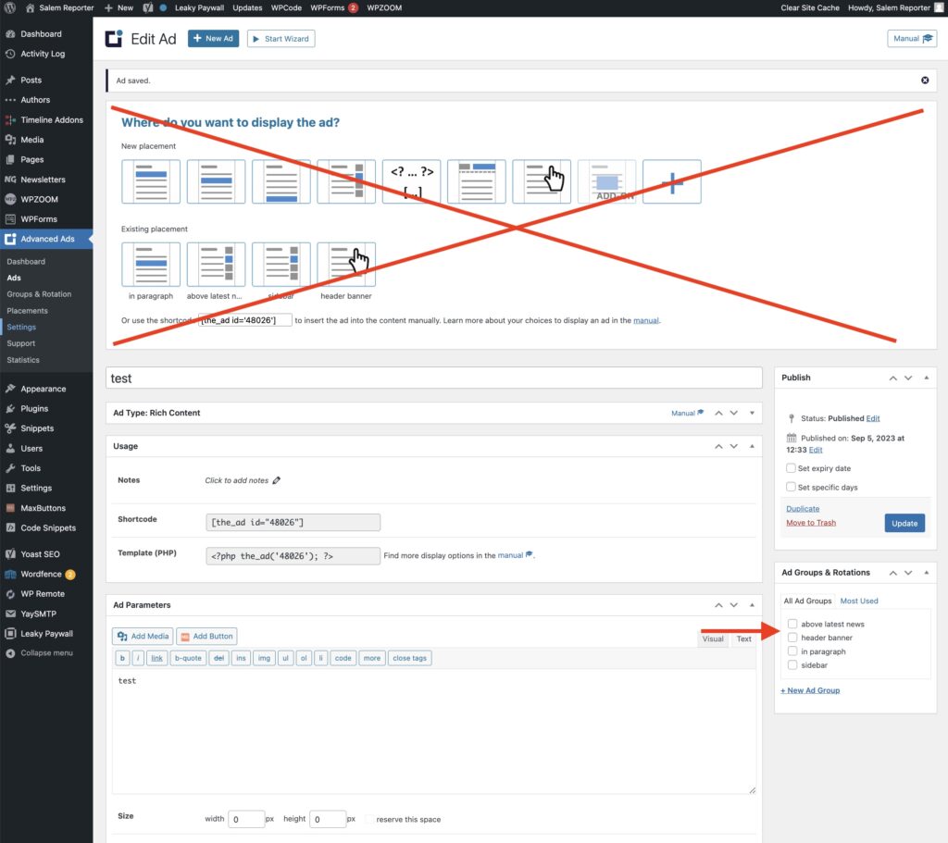
Task: Click the PHP code placement icon
Action: point(411,181)
